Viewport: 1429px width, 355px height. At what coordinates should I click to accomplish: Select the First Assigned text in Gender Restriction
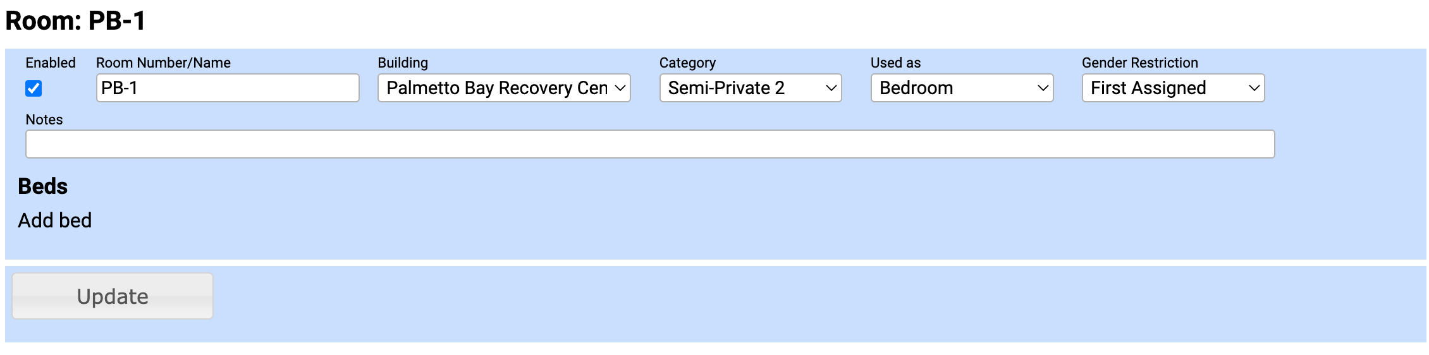point(1148,88)
